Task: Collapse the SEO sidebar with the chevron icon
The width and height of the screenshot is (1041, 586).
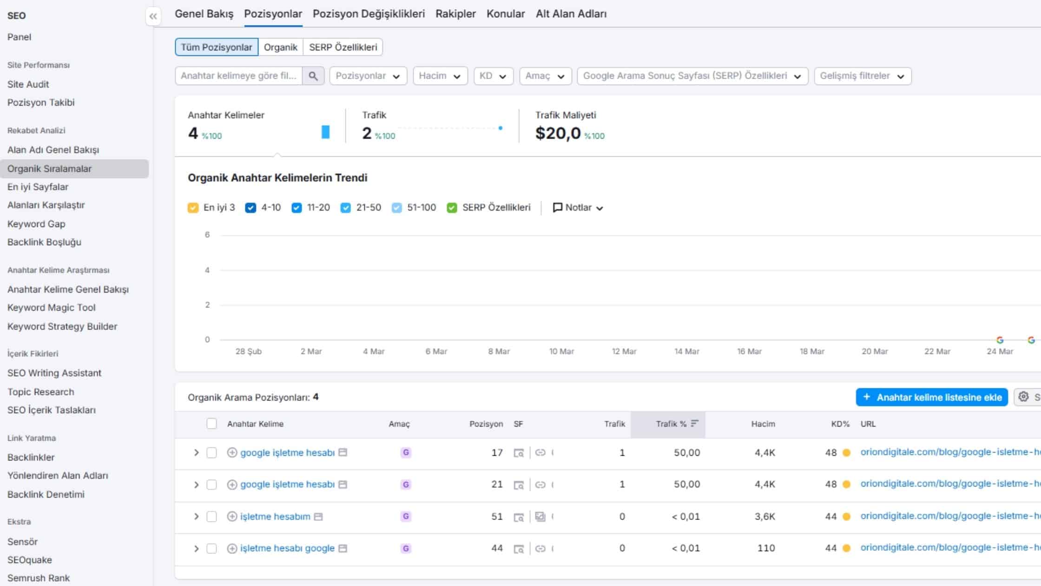Action: (153, 15)
